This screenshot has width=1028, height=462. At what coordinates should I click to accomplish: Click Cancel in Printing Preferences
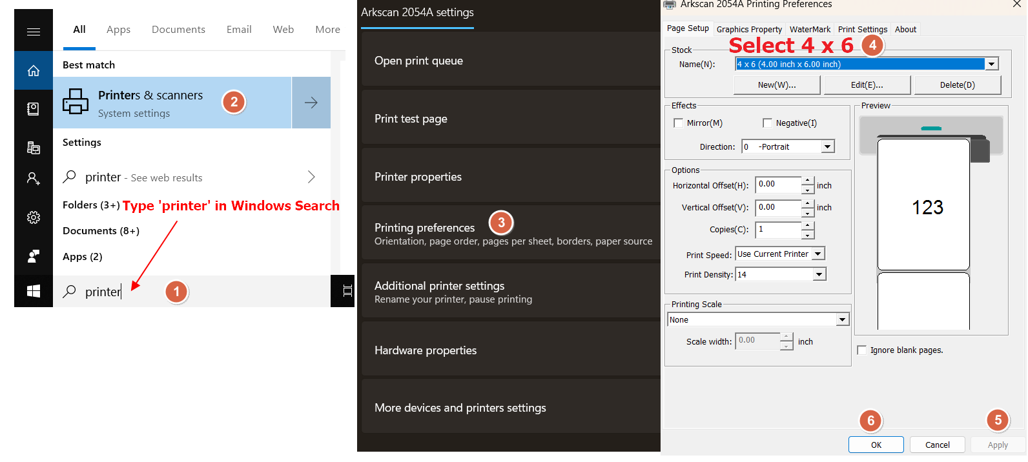(x=938, y=445)
